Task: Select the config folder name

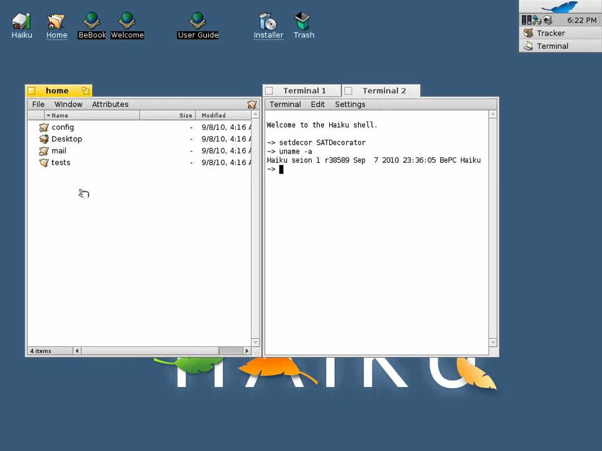Action: coord(63,127)
